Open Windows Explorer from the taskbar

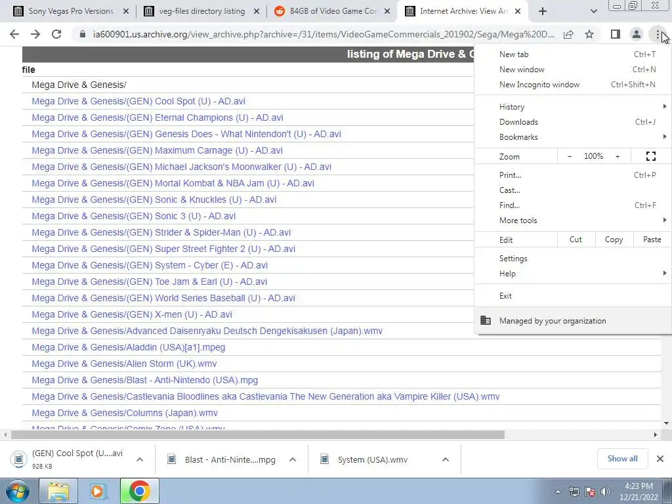pyautogui.click(x=58, y=491)
